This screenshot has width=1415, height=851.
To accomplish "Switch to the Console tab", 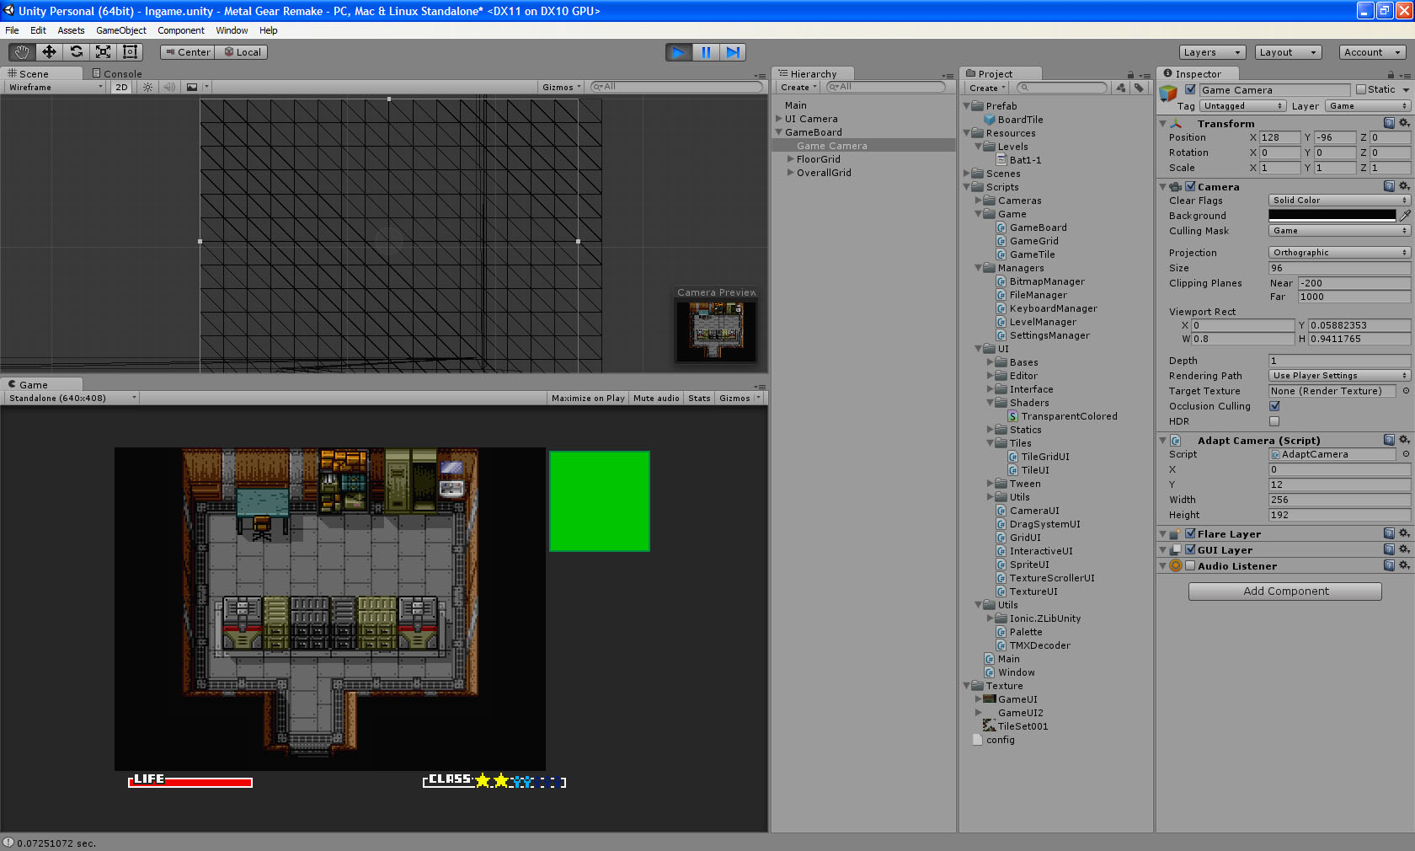I will [117, 74].
